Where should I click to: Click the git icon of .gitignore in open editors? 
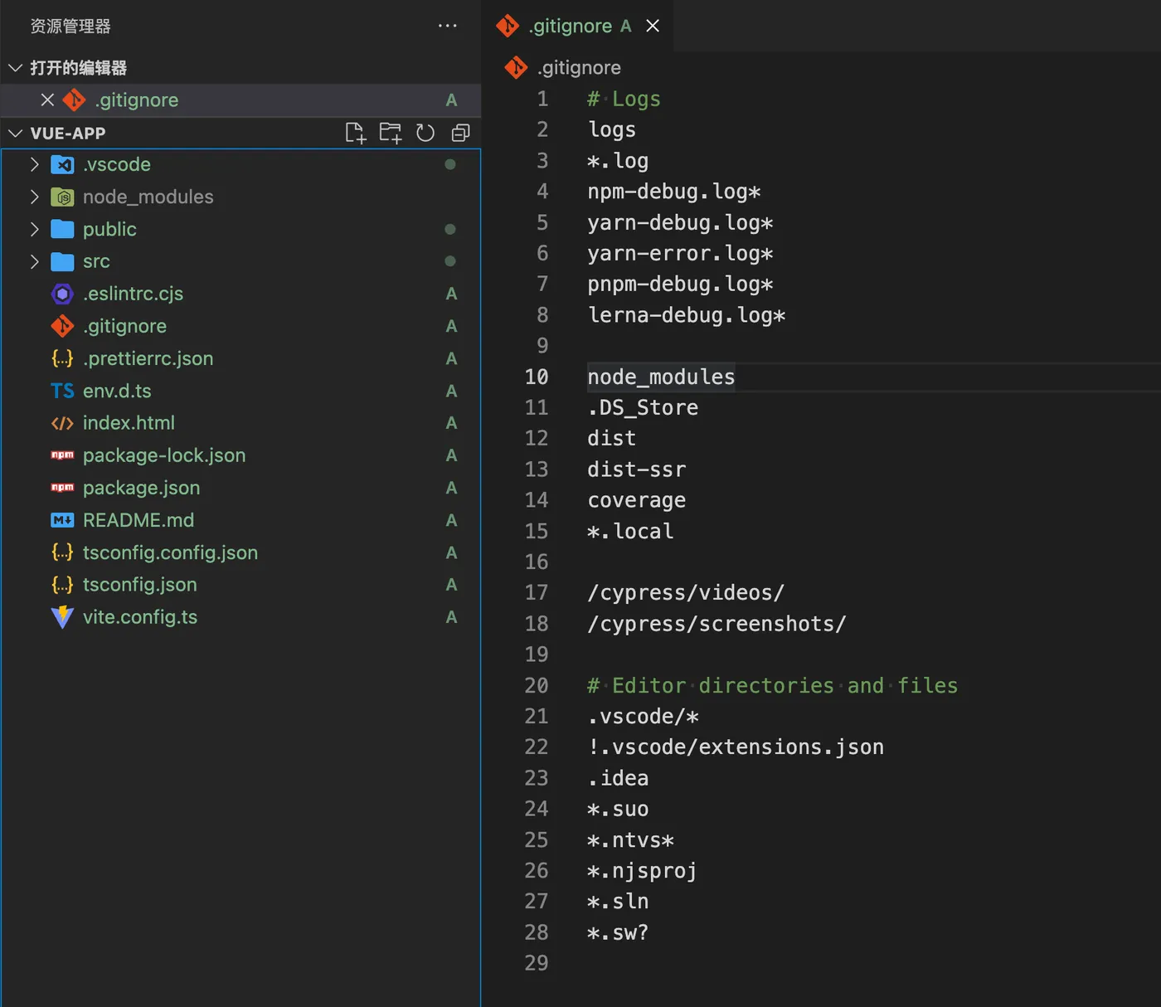point(74,100)
